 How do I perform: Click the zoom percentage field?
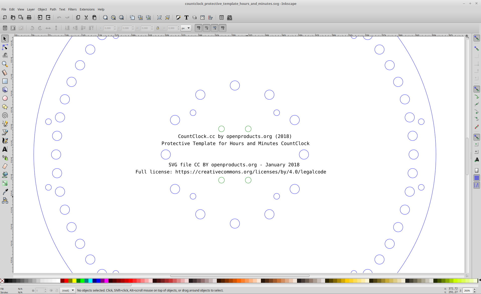[x=467, y=290]
